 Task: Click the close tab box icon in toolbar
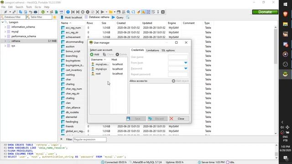tap(163, 12)
